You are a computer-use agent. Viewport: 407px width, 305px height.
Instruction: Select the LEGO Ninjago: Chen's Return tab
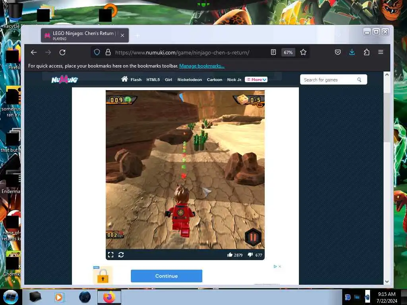[85, 35]
